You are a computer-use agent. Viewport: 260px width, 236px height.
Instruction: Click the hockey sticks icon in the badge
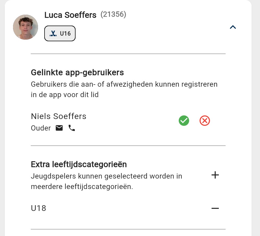(x=53, y=33)
